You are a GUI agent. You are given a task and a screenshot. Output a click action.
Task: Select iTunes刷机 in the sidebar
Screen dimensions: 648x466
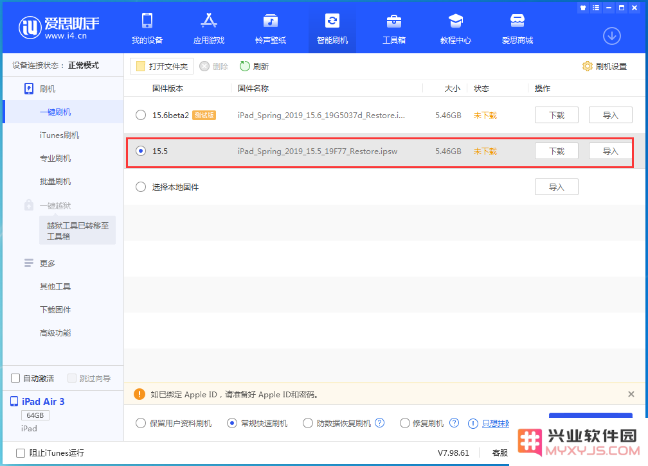point(59,135)
